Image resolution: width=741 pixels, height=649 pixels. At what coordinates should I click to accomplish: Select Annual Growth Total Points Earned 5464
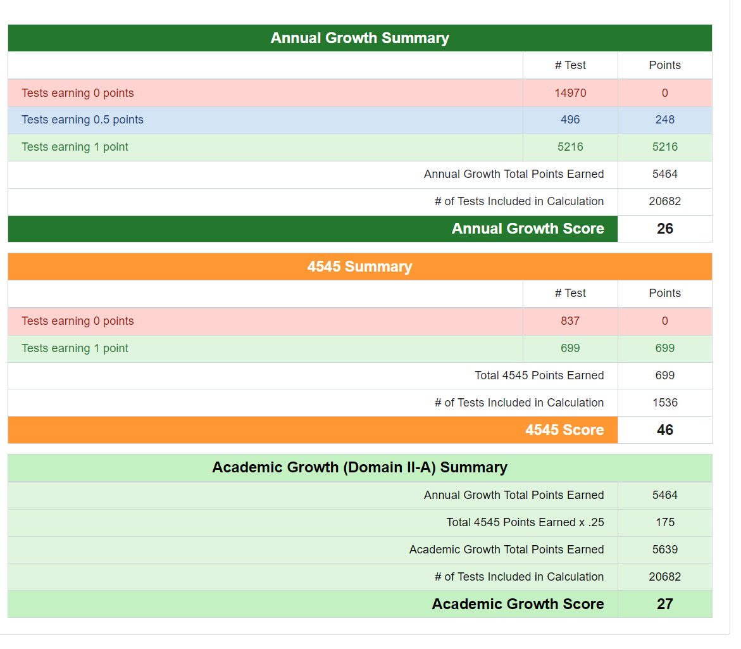click(x=664, y=174)
